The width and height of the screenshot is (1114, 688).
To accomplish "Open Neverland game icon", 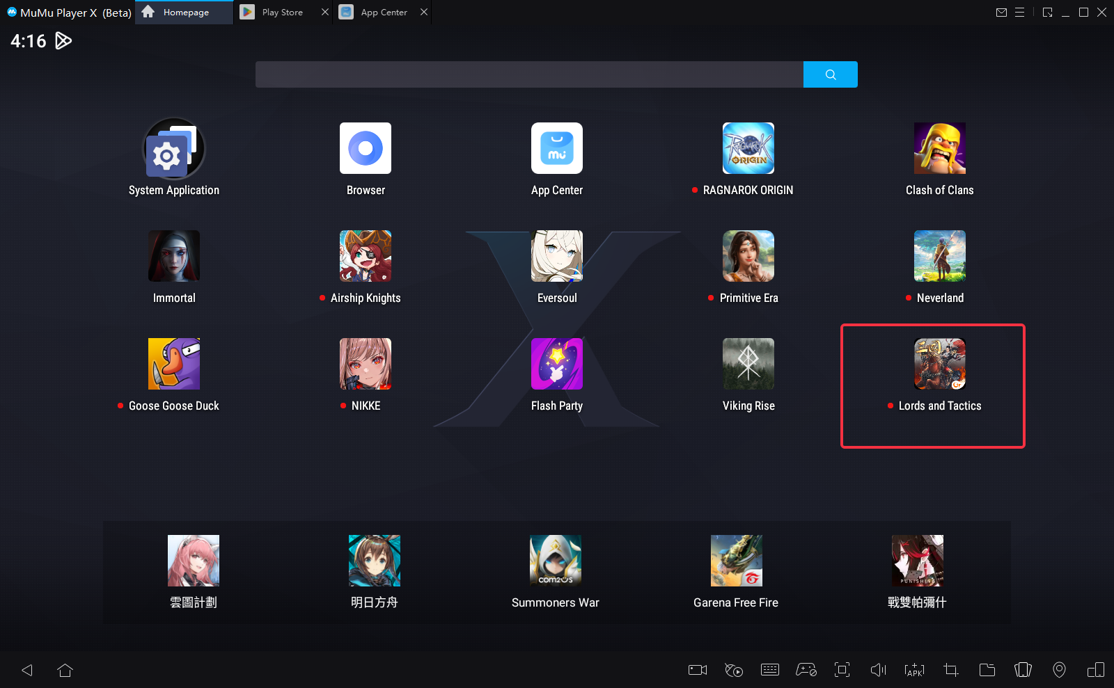I will [x=940, y=256].
